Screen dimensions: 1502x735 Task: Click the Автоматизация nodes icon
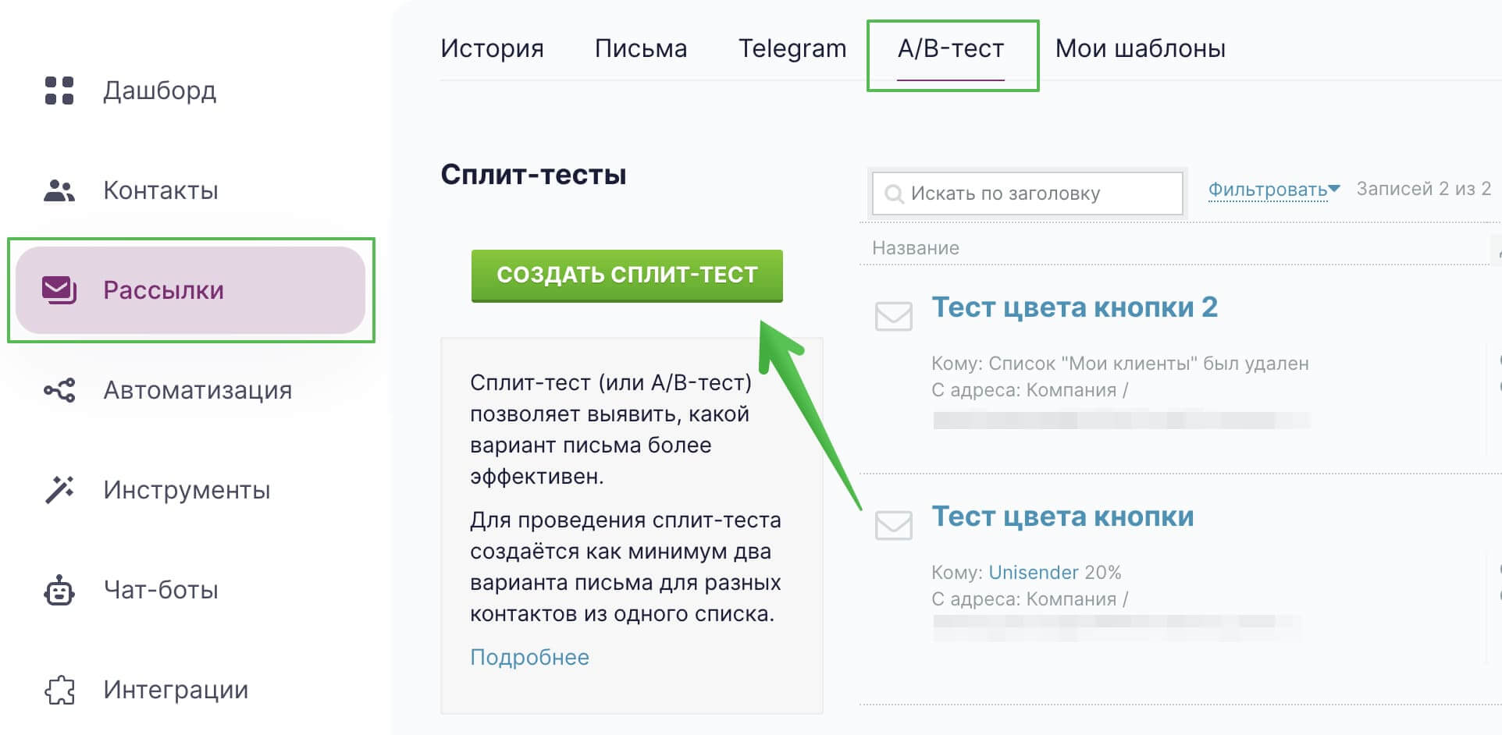click(59, 390)
